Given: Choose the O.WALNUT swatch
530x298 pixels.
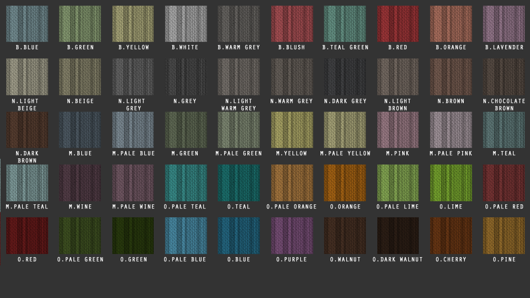Looking at the screenshot, I should click(x=345, y=235).
